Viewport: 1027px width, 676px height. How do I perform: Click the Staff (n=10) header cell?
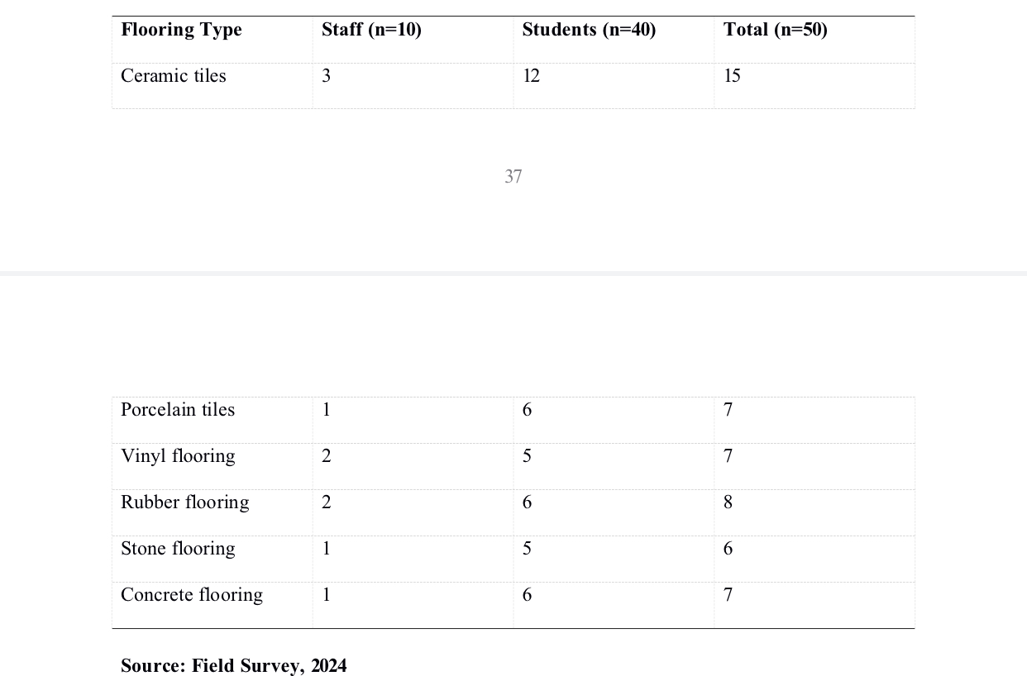point(371,31)
